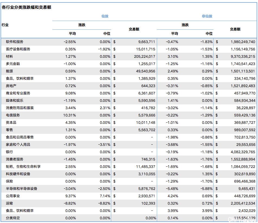Screen dimensions: 258x223
Task: Click the 696,466,368 value for 保险
Action: (245, 181)
